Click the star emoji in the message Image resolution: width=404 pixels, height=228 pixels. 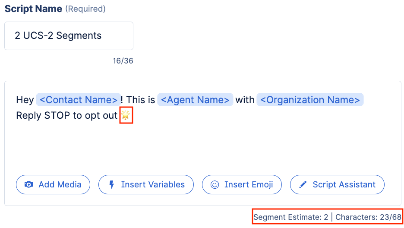(126, 115)
